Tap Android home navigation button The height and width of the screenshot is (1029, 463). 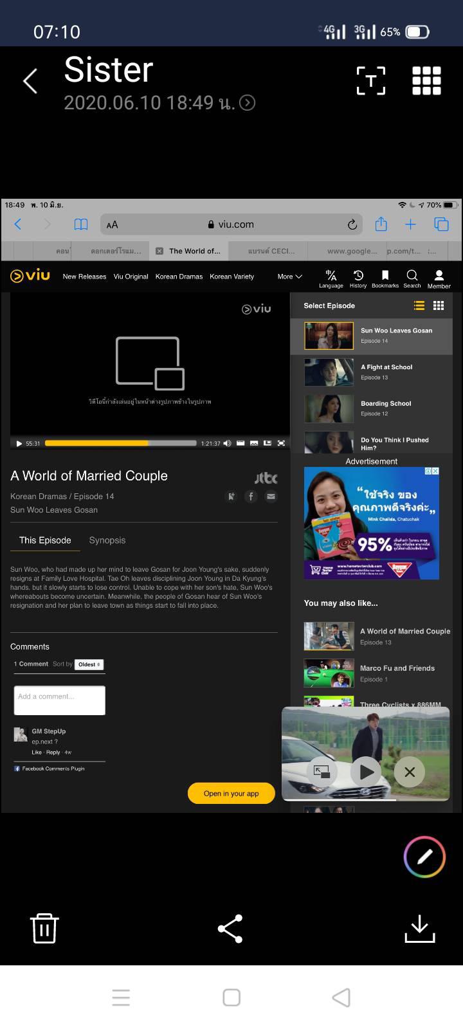232,997
